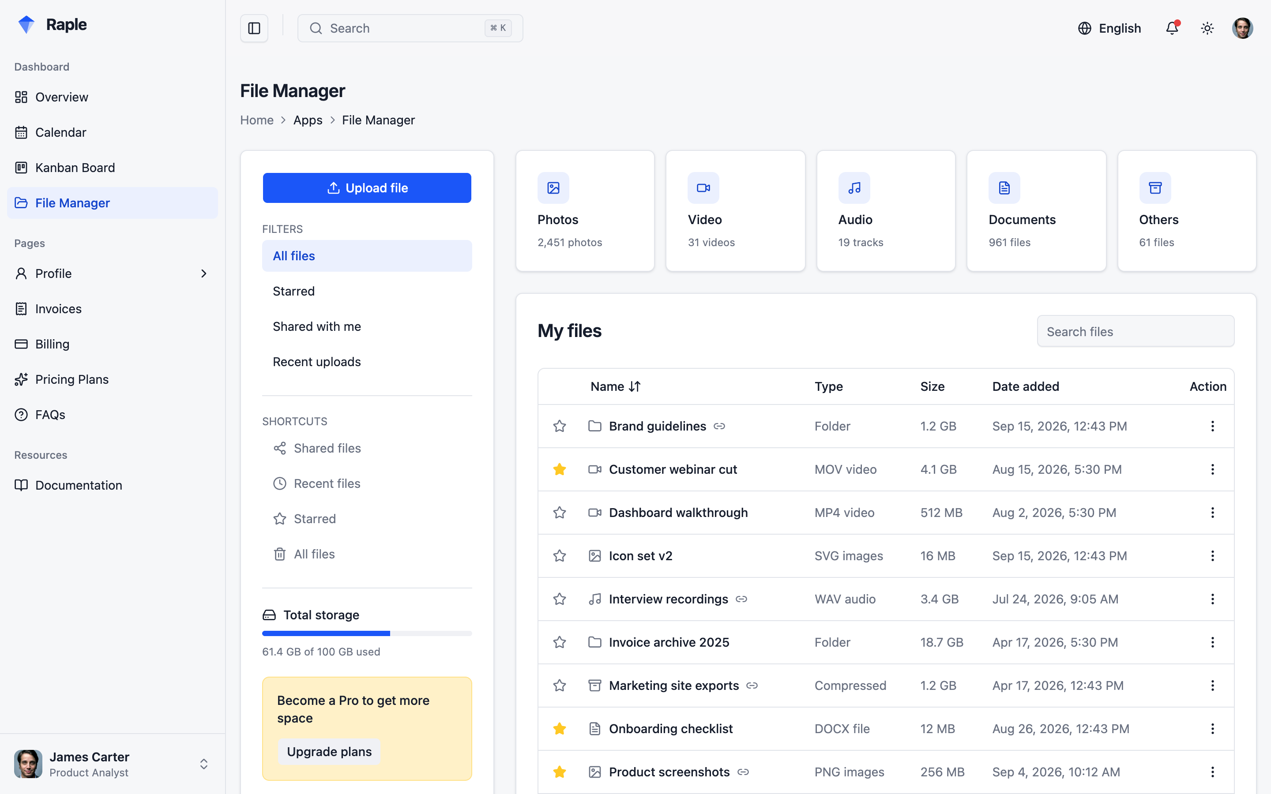1271x794 pixels.
Task: Open the Kanban Board page
Action: [113, 168]
